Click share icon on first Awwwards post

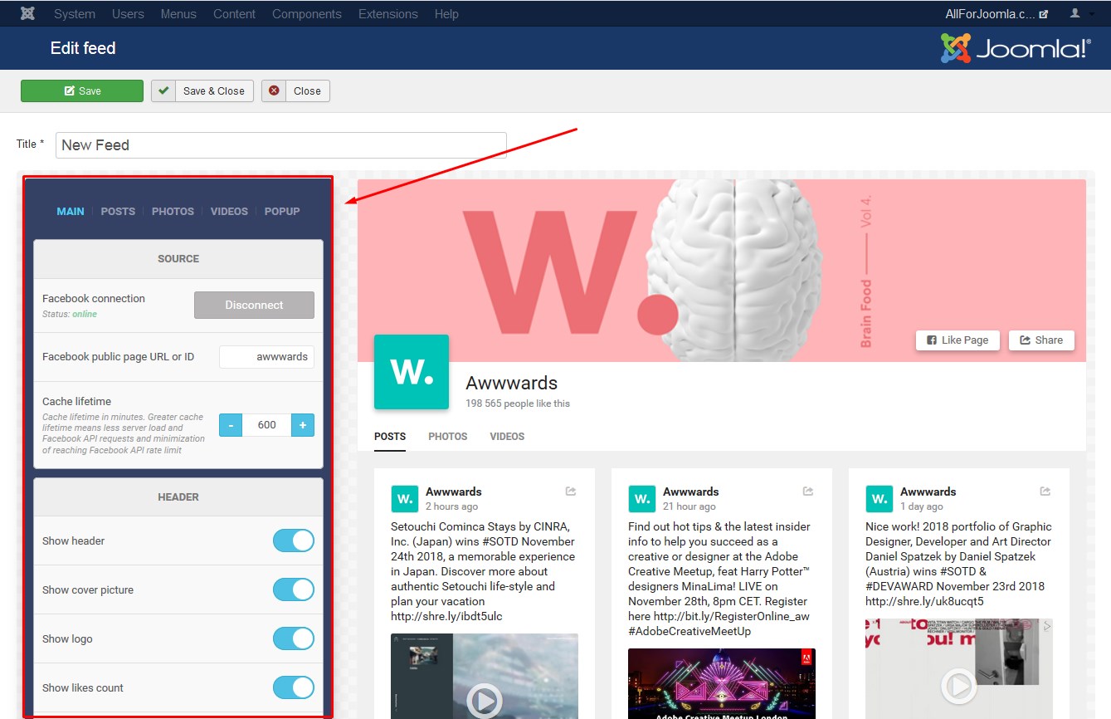point(571,492)
